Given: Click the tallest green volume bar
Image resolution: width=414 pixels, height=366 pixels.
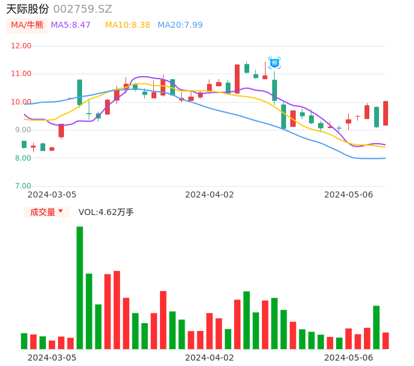Looking at the screenshot, I should (x=80, y=287).
